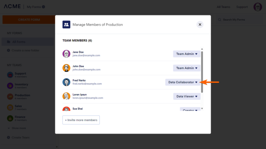This screenshot has height=149, width=266.
Task: Click the Sales team icon
Action: point(10,108)
